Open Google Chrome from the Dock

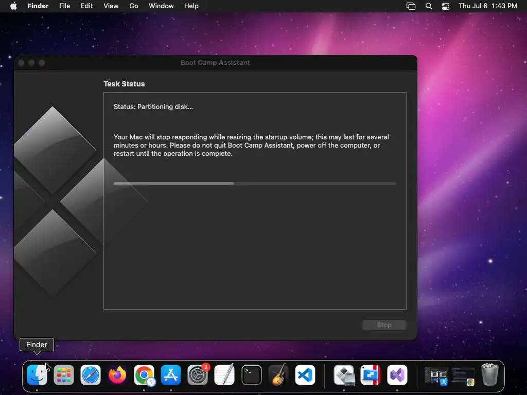pos(144,375)
